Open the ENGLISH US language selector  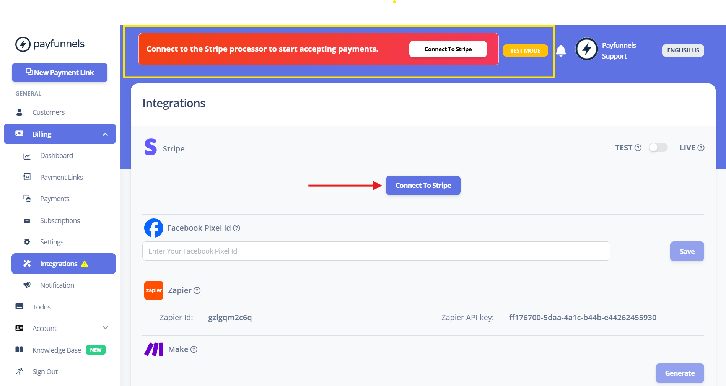(683, 50)
